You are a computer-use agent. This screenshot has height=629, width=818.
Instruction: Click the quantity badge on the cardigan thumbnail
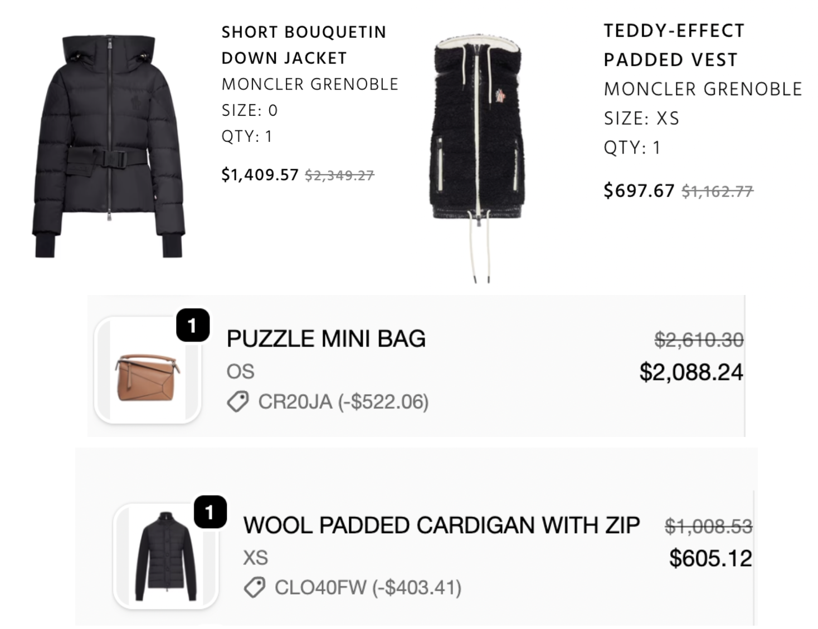210,512
